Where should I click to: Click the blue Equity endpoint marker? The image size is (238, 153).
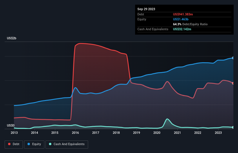pyautogui.click(x=233, y=58)
